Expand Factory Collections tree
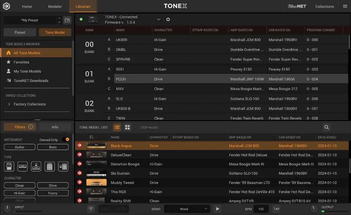The image size is (351, 215). 9,104
